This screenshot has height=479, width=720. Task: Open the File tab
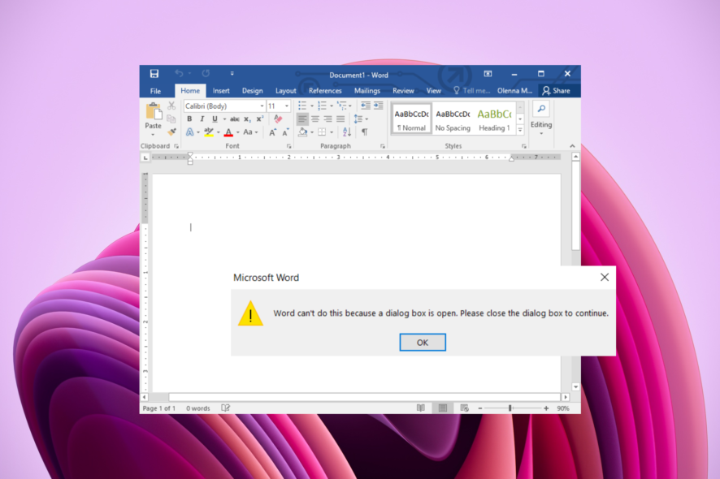(156, 91)
